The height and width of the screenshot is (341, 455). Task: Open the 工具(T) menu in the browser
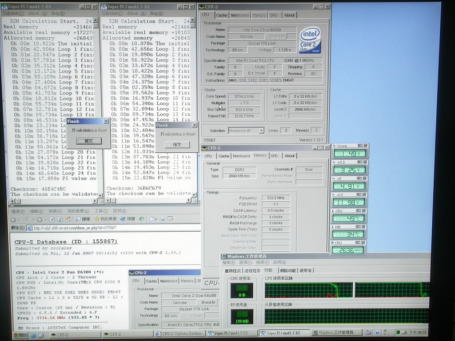[101, 211]
